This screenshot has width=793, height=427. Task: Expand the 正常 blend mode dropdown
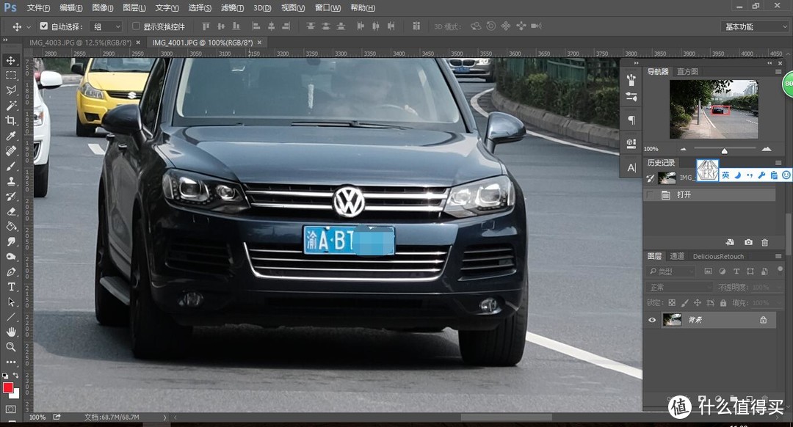click(x=678, y=287)
